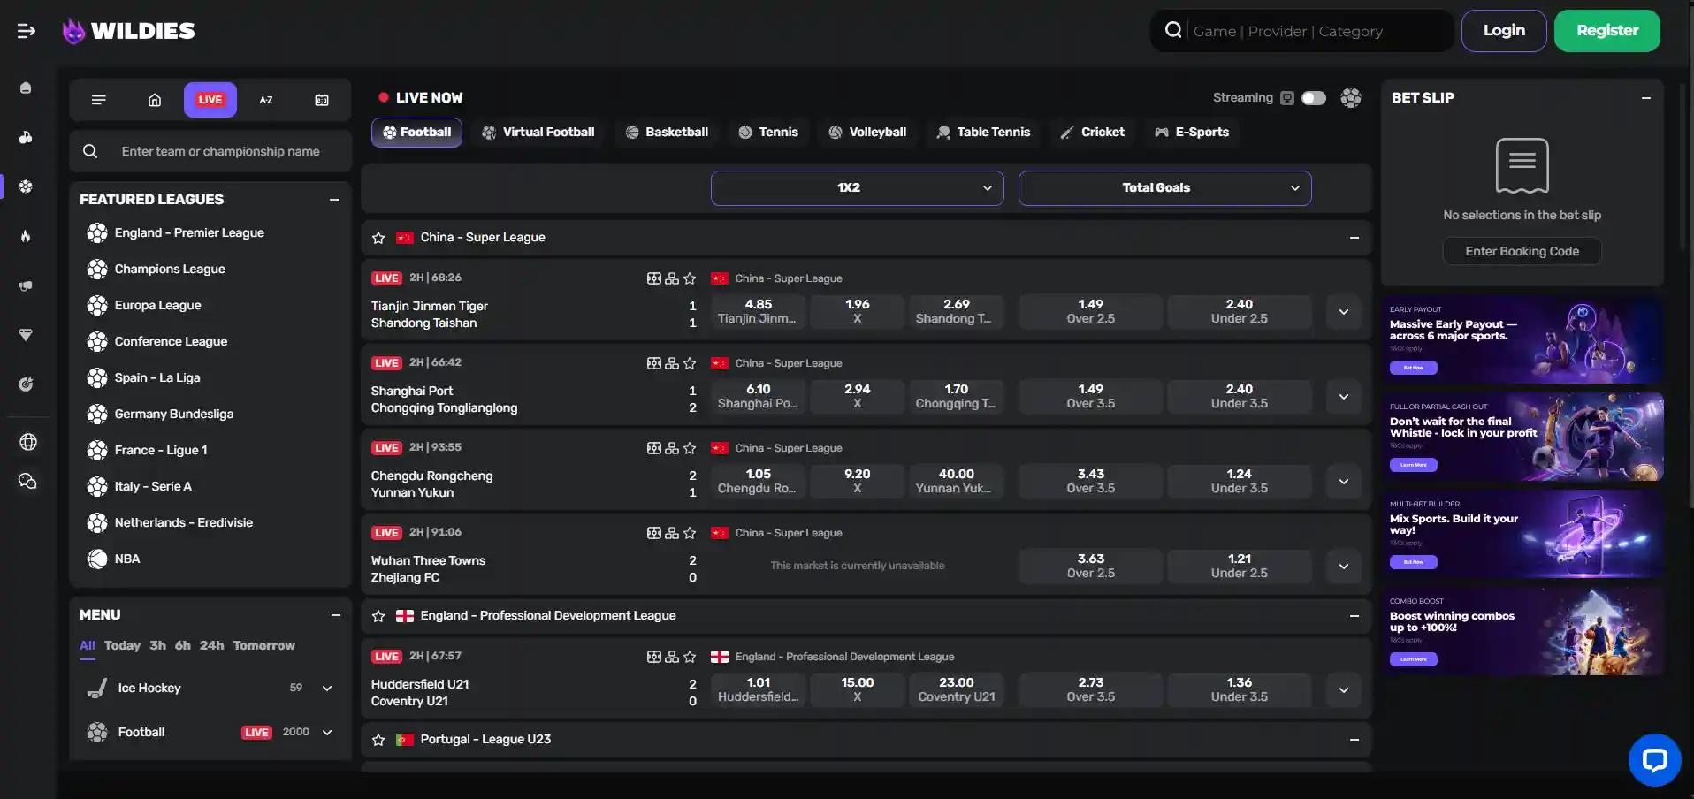1694x799 pixels.
Task: Favorite the Tianjin Jinmen Tiger match star
Action: pyautogui.click(x=690, y=278)
